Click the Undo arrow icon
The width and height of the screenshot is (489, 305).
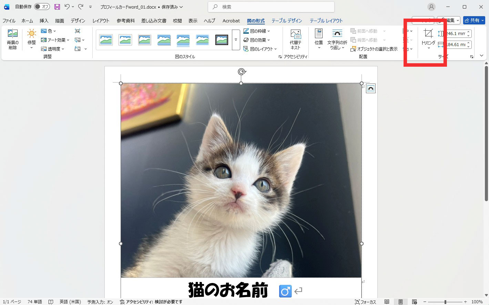(x=67, y=7)
